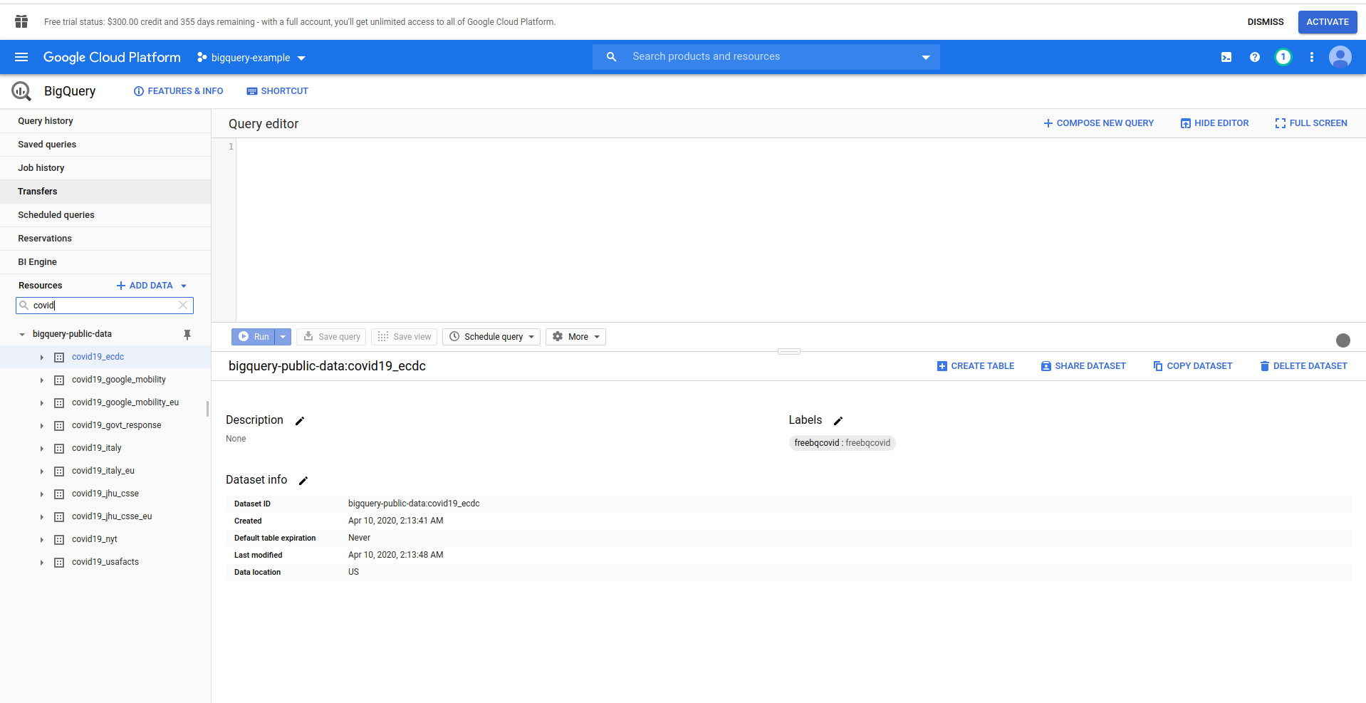Click COPY DATASET
The image size is (1366, 703).
click(x=1193, y=366)
